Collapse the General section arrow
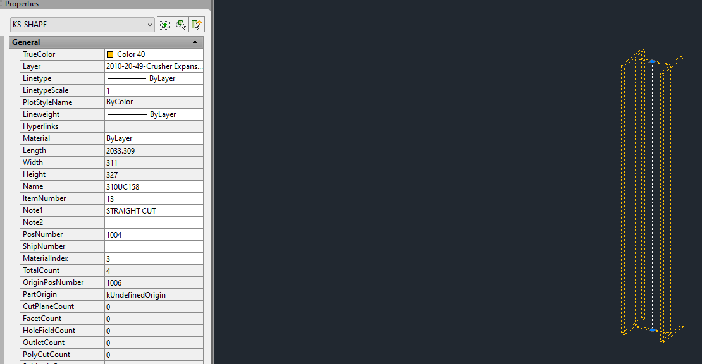 click(x=195, y=42)
